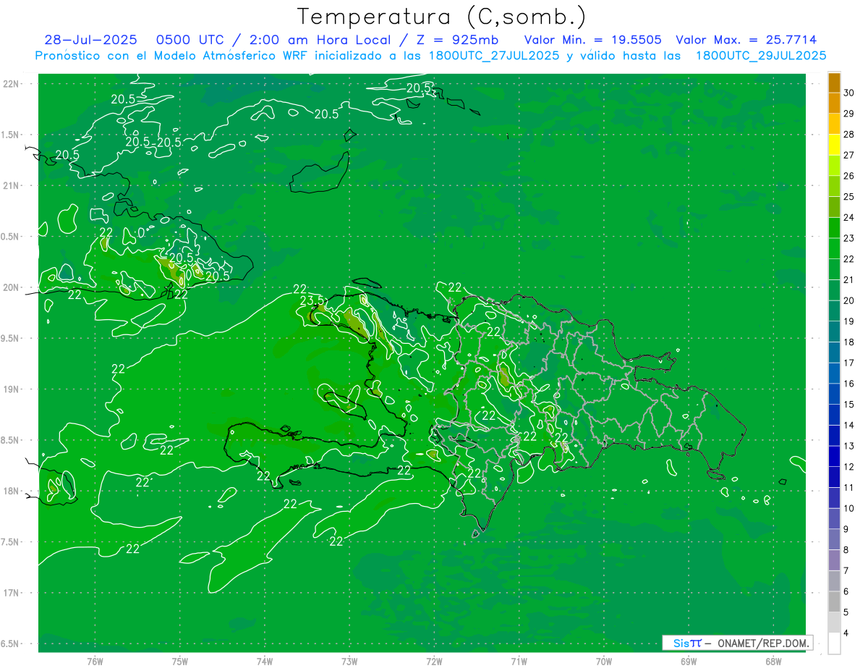The height and width of the screenshot is (671, 868).
Task: Click the '71W' longitude axis label
Action: click(519, 661)
